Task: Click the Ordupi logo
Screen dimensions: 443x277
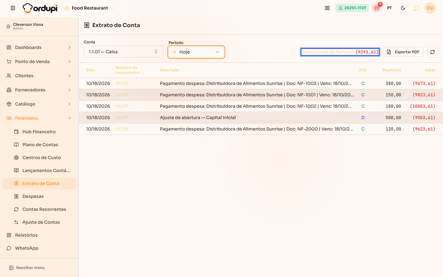Action: pos(40,8)
